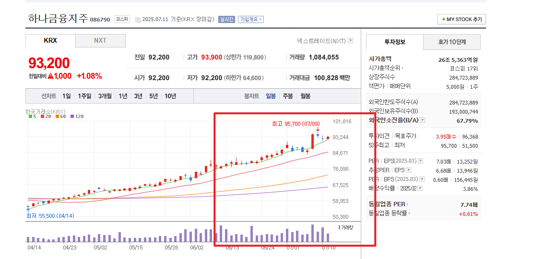The image size is (533, 259).
Task: Select the 3개월 line chart period
Action: click(x=105, y=96)
